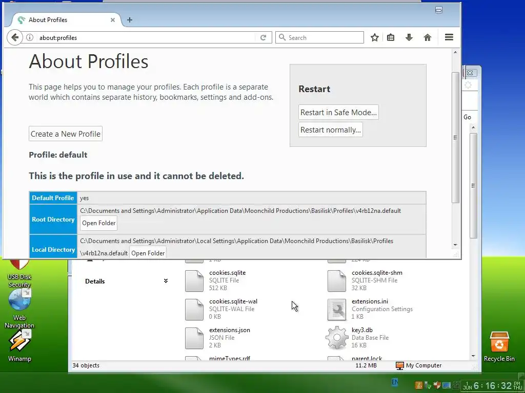Open the Recycle Bin on the desktop
525x393 pixels.
coord(499,346)
